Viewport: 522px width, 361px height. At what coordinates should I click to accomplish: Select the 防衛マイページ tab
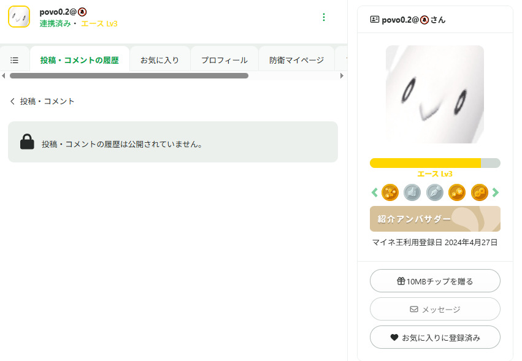[x=296, y=60]
